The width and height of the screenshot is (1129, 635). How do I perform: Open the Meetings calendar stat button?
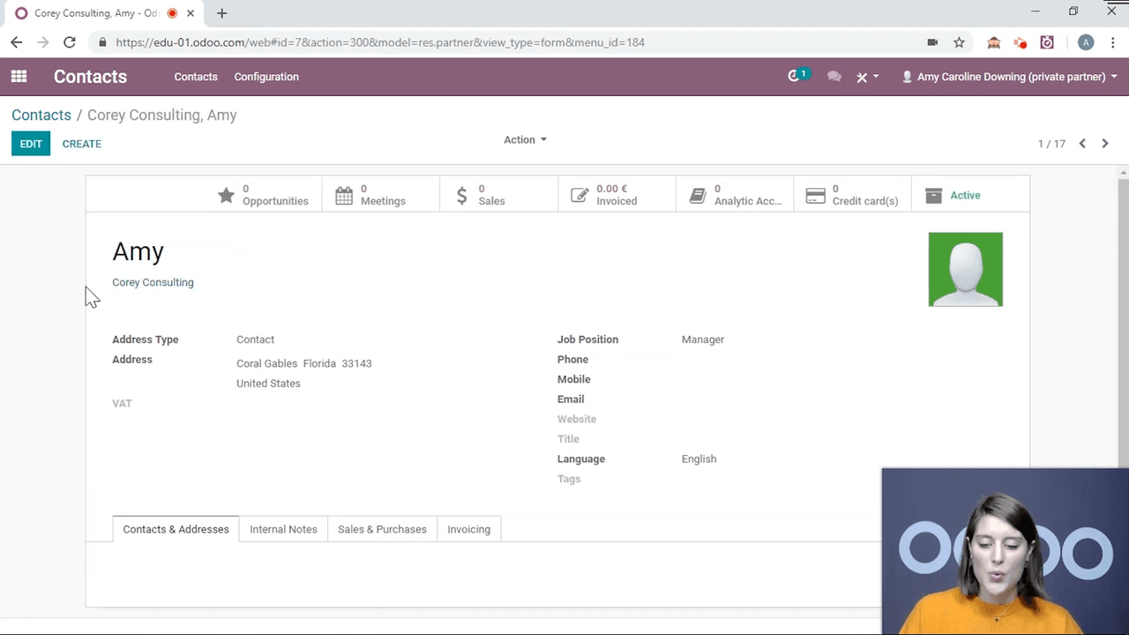point(381,195)
